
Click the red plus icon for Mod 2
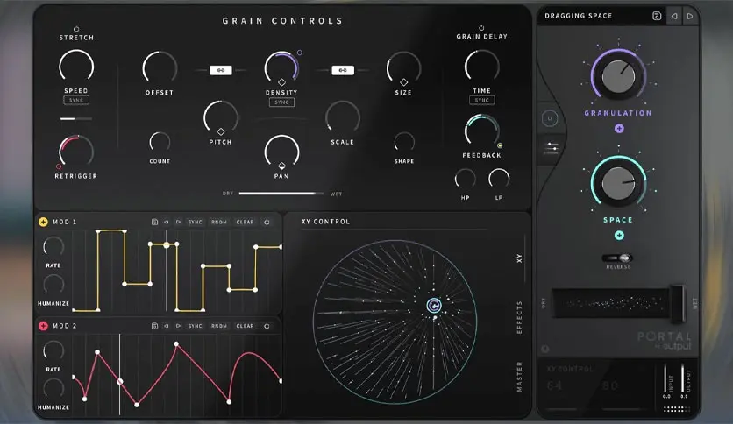pyautogui.click(x=43, y=326)
